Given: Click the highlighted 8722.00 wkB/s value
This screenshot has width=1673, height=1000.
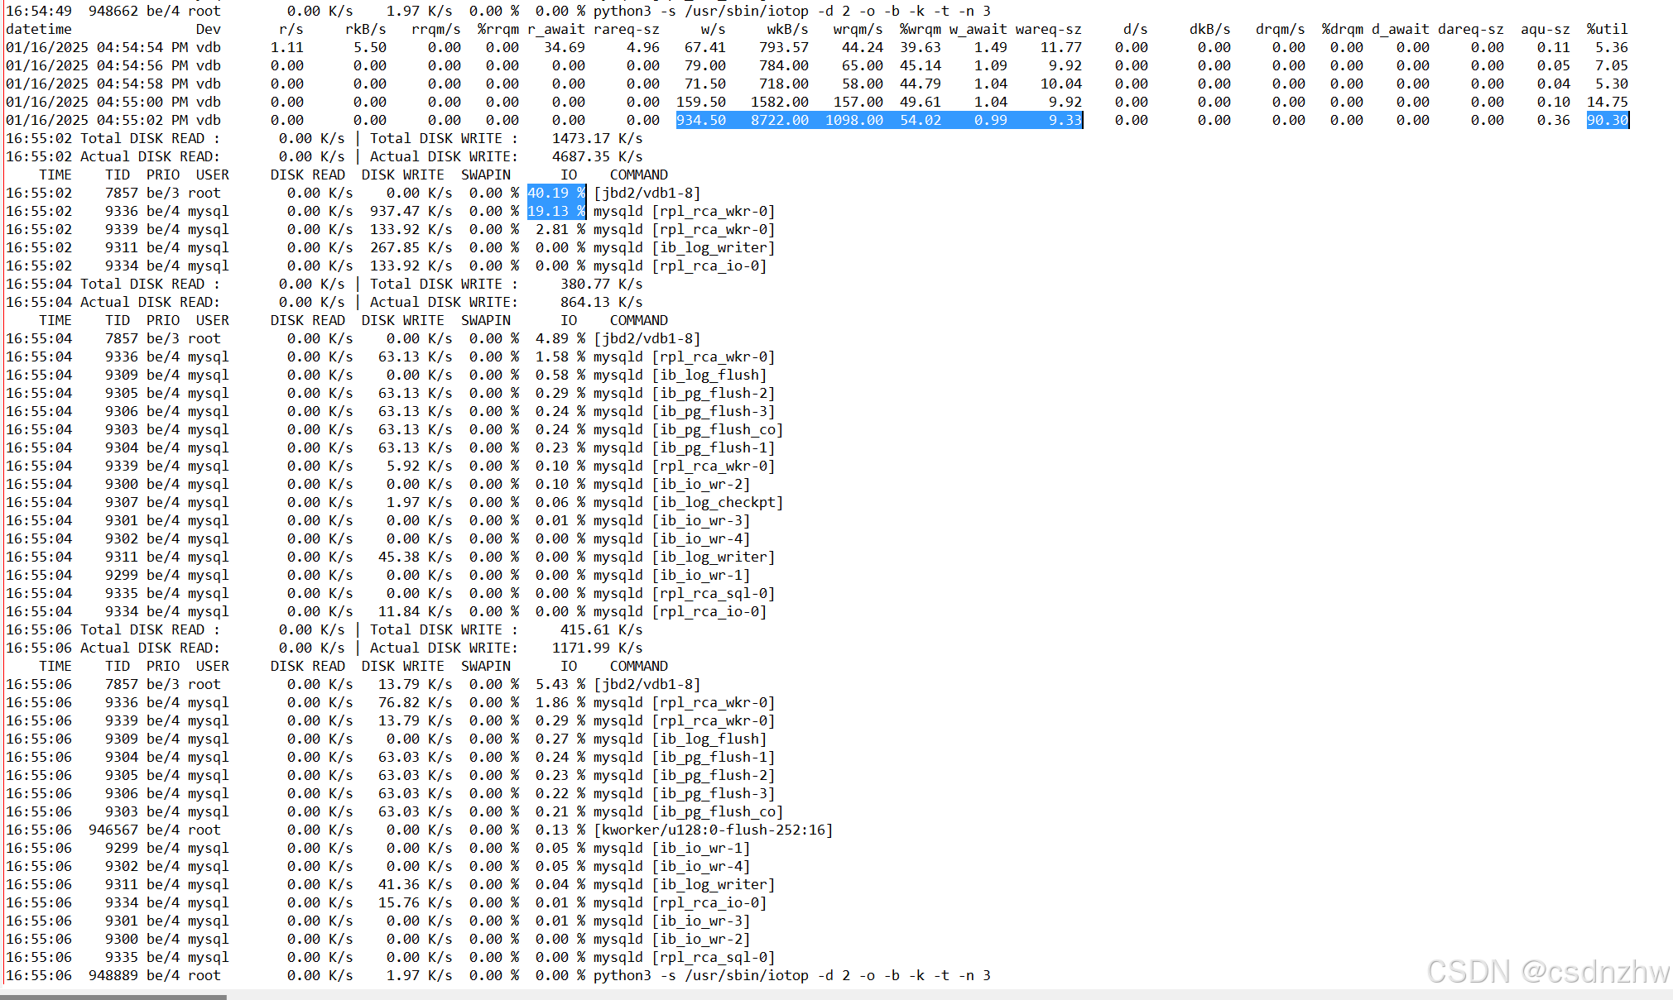Looking at the screenshot, I should pyautogui.click(x=779, y=120).
